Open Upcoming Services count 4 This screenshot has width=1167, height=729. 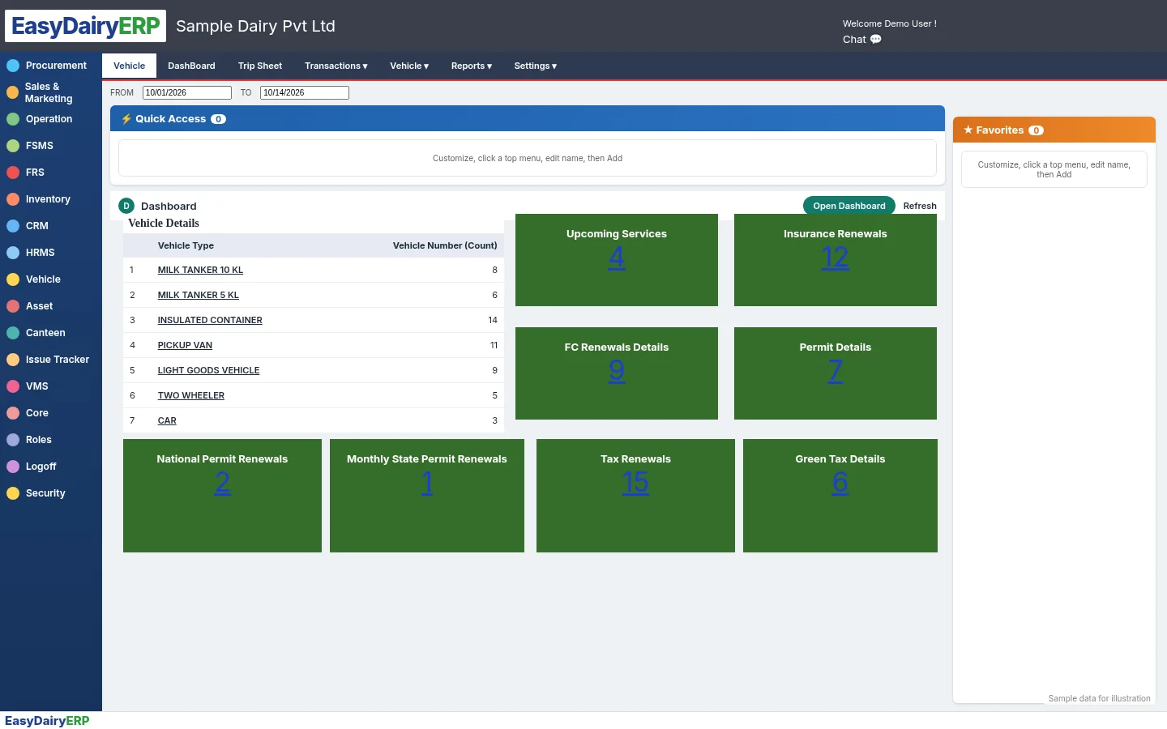coord(617,258)
